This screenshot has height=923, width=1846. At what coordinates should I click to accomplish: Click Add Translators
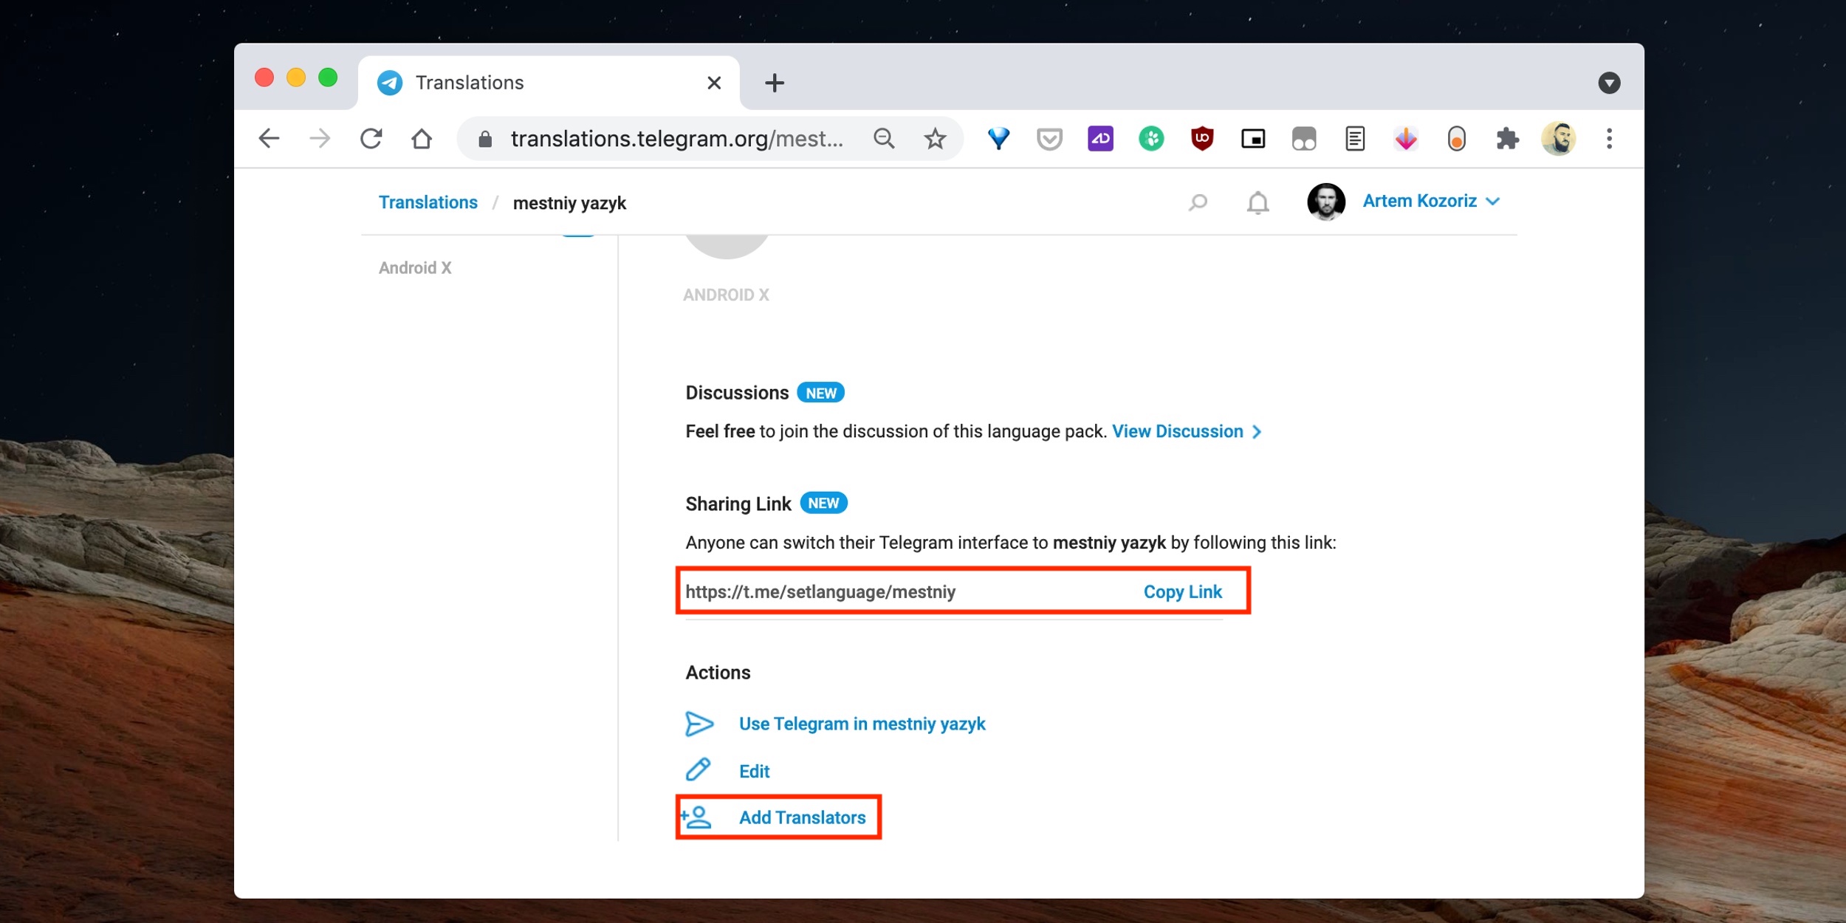click(x=802, y=817)
